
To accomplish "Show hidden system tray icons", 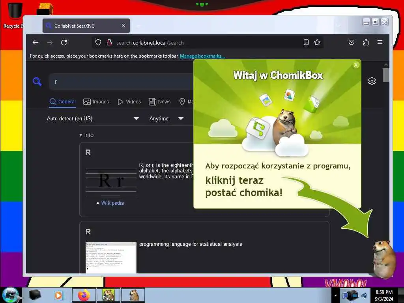I will tap(335, 296).
